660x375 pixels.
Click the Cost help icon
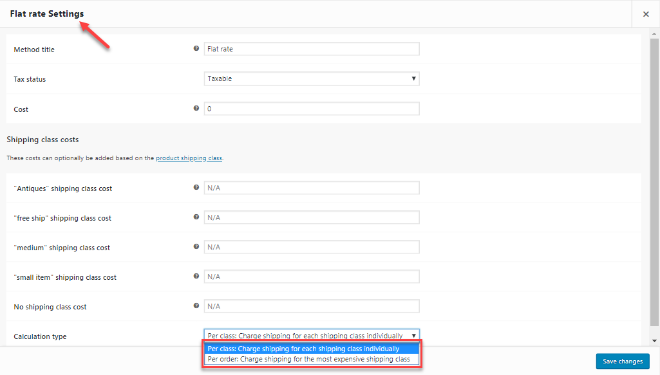click(x=196, y=108)
